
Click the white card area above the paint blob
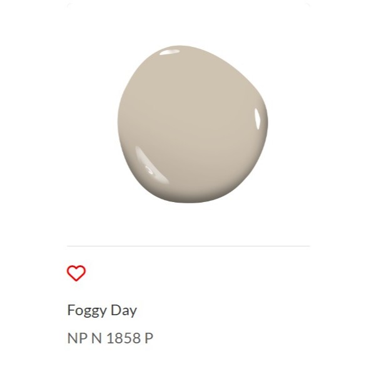pos(188,24)
